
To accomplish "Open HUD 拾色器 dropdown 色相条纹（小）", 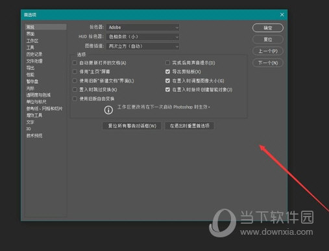I will [x=143, y=36].
